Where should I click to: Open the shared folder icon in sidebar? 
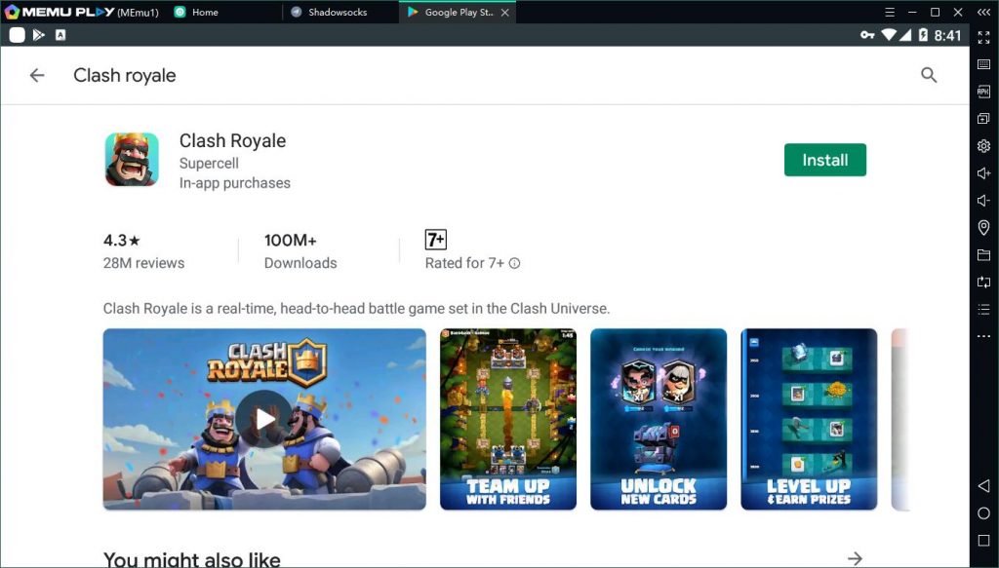coord(983,255)
